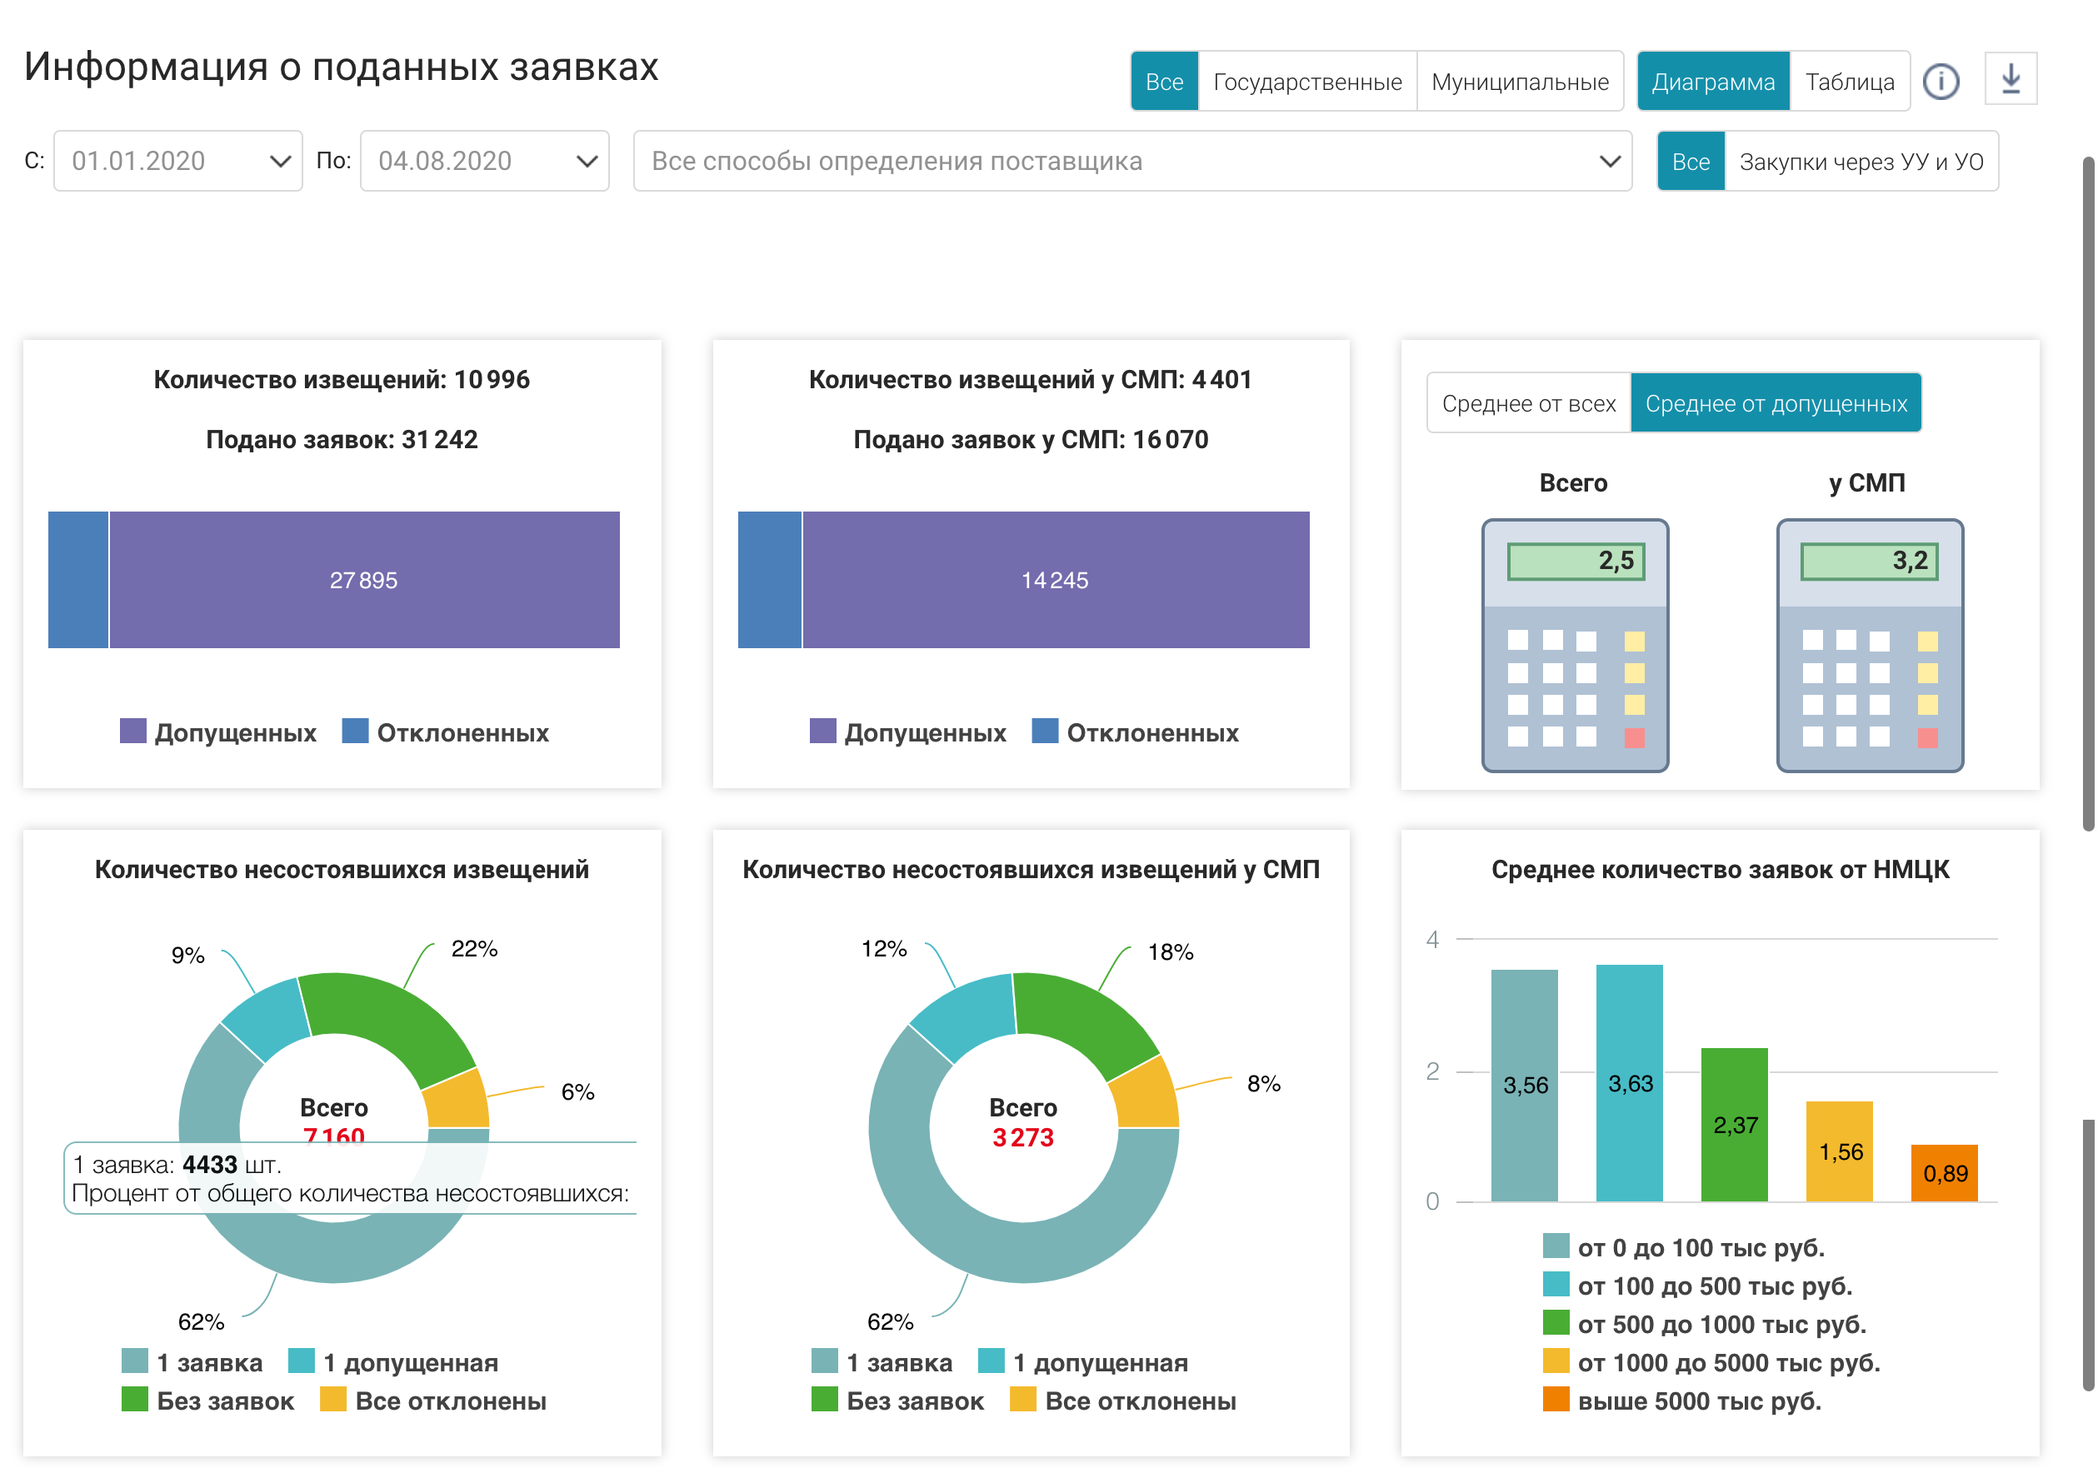
Task: Select 'Муниципальные' filter option
Action: (1519, 82)
